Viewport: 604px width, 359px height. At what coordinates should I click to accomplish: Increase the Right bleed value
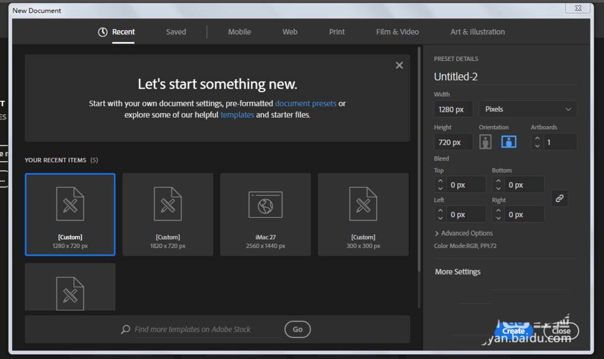498,211
